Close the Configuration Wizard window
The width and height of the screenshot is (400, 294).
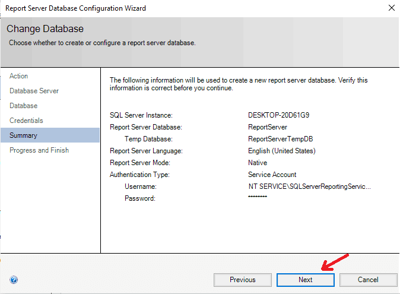[391, 8]
